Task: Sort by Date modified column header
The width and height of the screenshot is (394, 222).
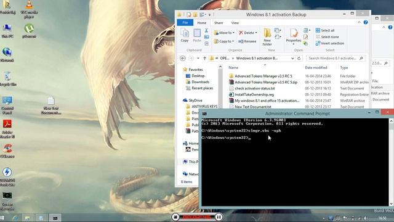Action: (x=316, y=67)
